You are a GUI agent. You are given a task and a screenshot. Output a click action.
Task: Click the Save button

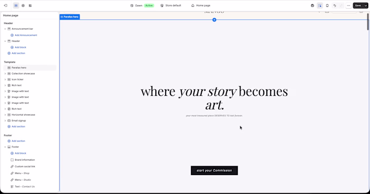358,6
